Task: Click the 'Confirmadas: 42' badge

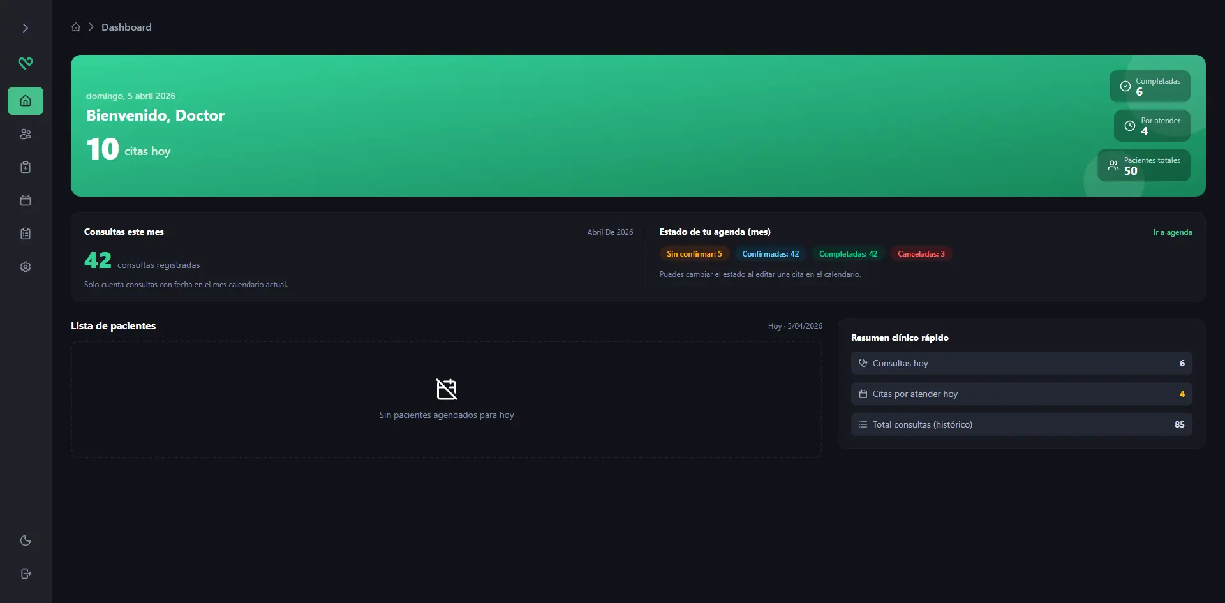Action: click(770, 254)
